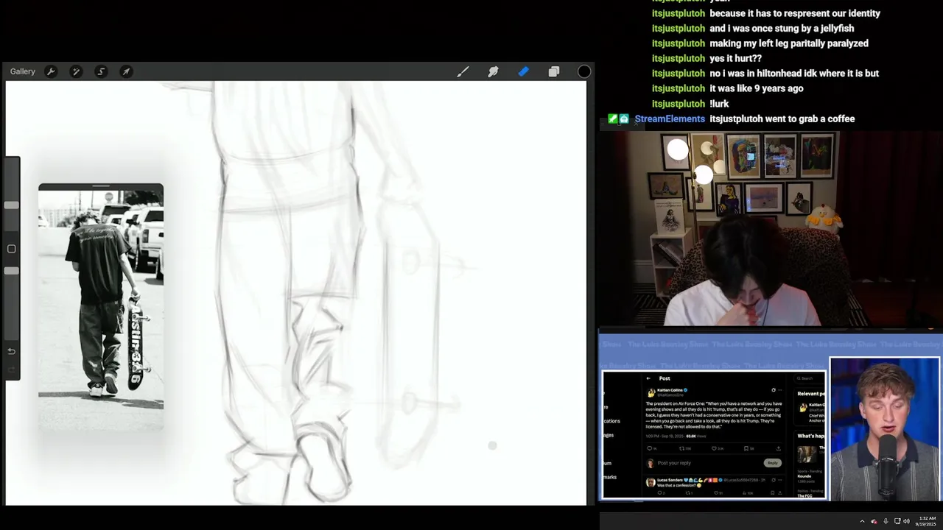Screen dimensions: 943x530
Task: Open Procreate's Actions wrench menu
Action: coord(51,71)
